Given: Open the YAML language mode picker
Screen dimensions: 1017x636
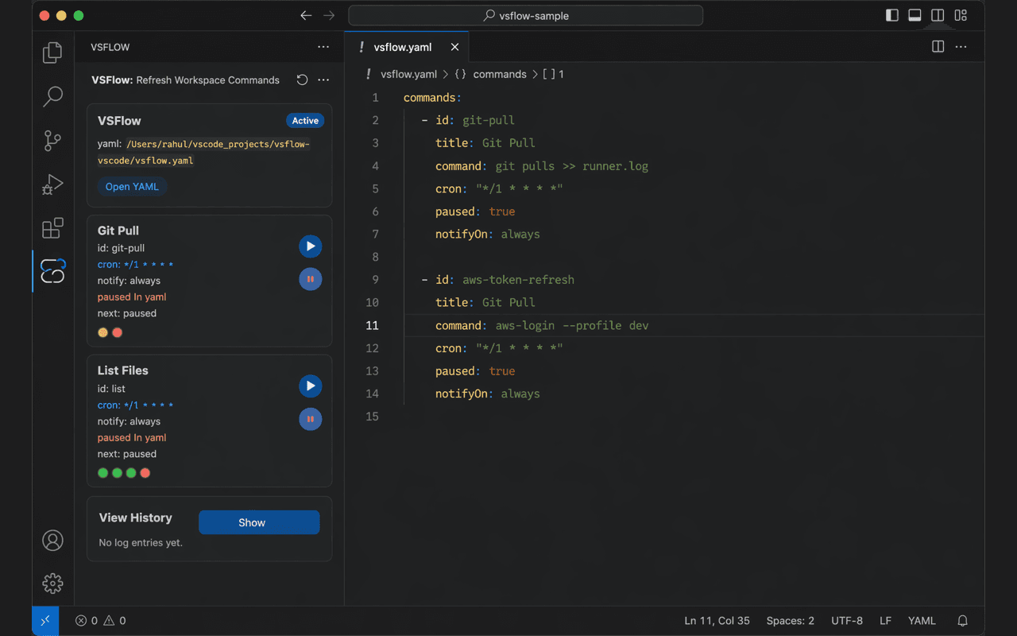Looking at the screenshot, I should [922, 620].
